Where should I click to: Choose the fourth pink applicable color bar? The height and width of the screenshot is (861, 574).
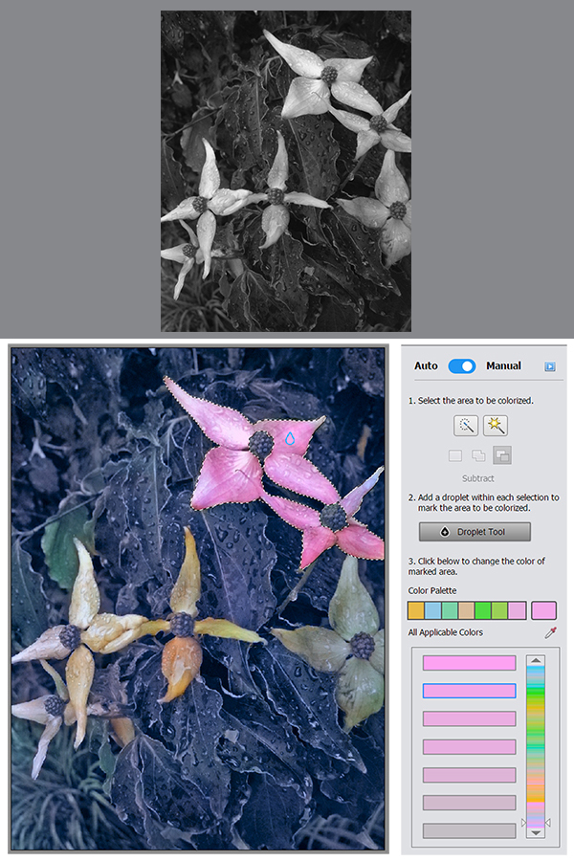469,747
